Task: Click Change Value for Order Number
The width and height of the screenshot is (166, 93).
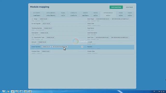Action: [46, 47]
